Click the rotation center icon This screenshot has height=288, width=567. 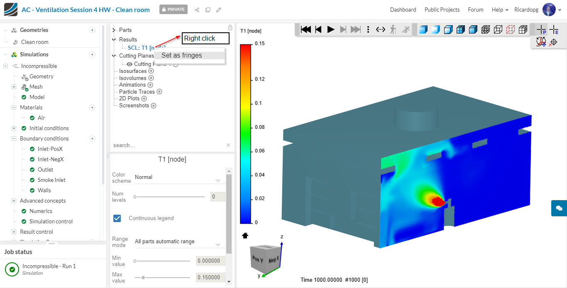pos(540,42)
